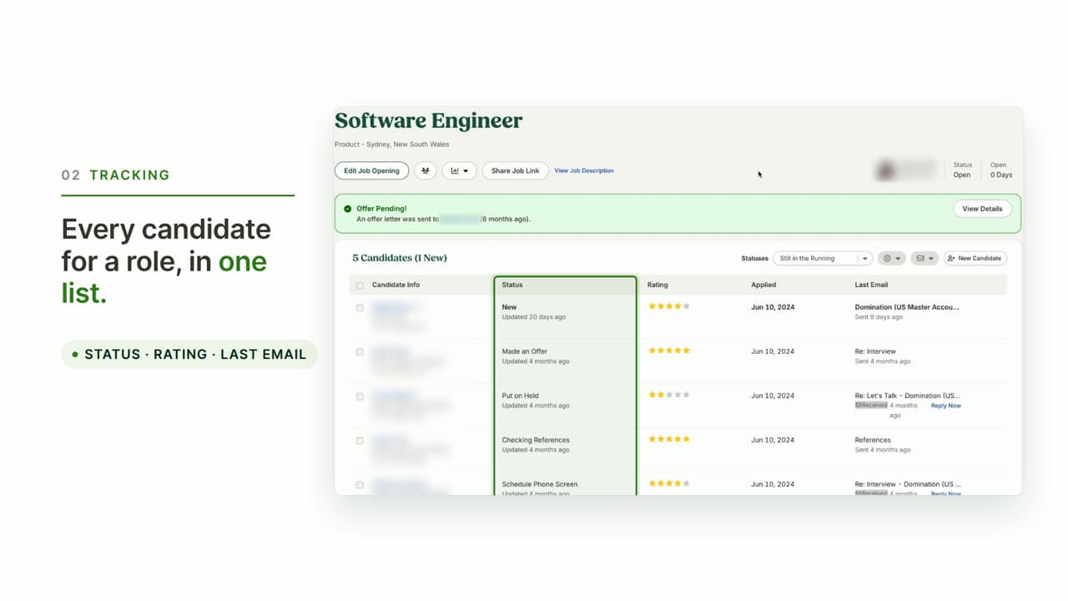This screenshot has height=601, width=1068.
Task: Click the Rating column header
Action: coord(657,285)
